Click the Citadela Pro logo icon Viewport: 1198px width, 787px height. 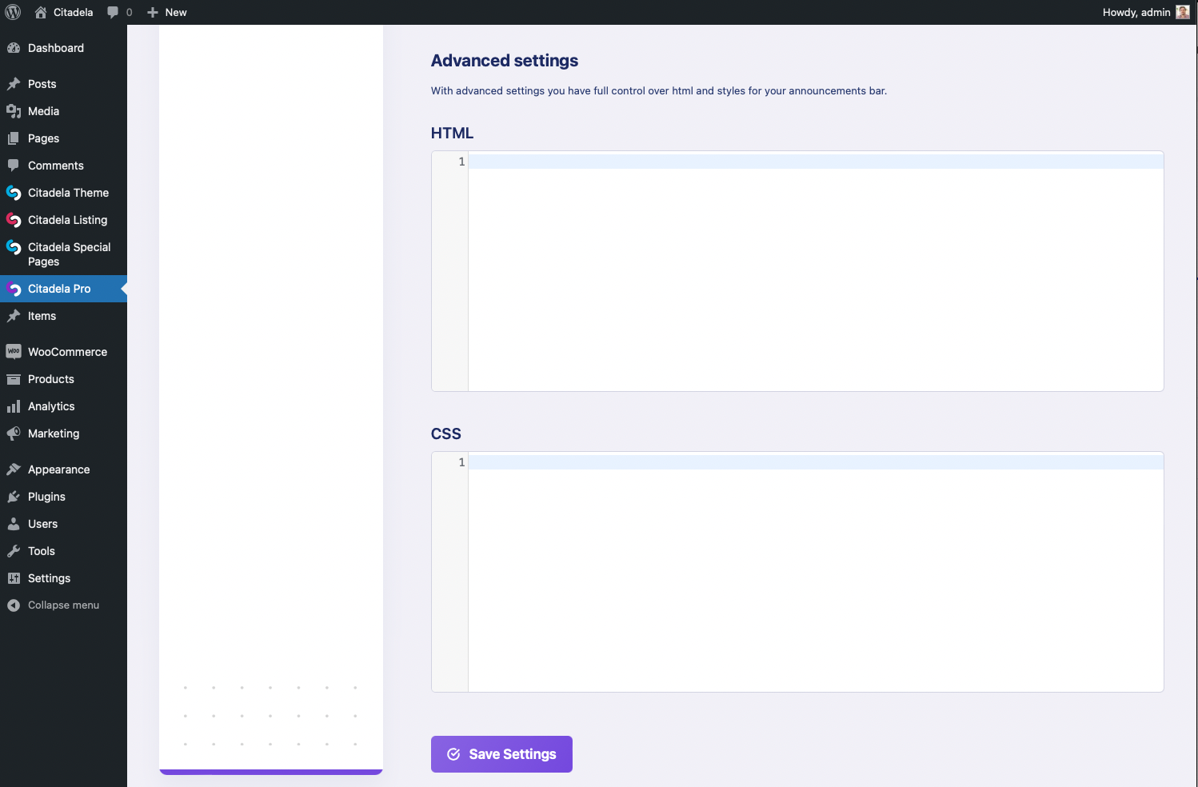click(14, 289)
